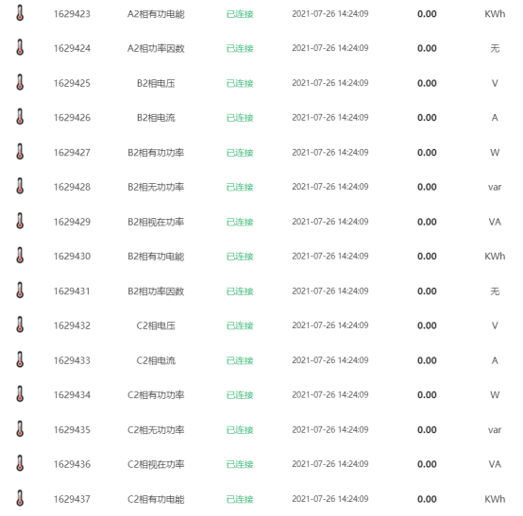The height and width of the screenshot is (516, 523).
Task: Click thermometer icon in C2相有功功率 row
Action: pos(20,394)
